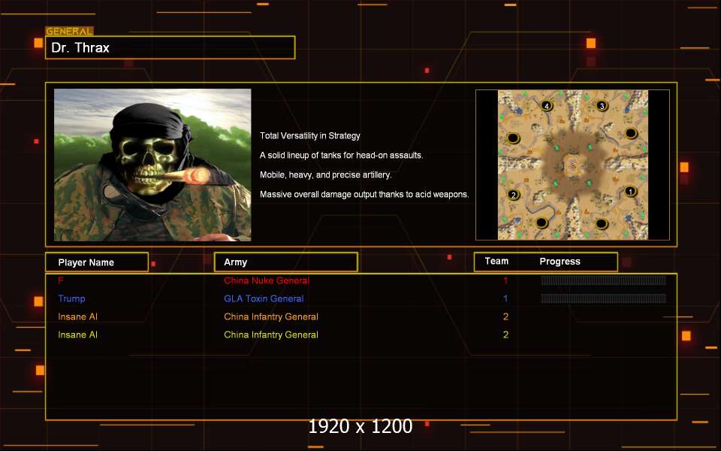Click the GLA Toxin General army entry

pos(264,298)
